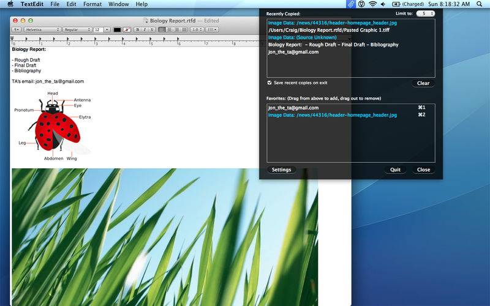Toggle italic formatting in TextEdit toolbar
Image resolution: width=490 pixels, height=306 pixels.
(145, 29)
